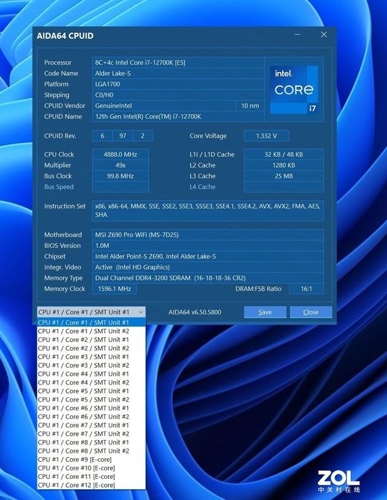The height and width of the screenshot is (500, 387).
Task: Pick CPU #1 / Core #7 / SMT Unit #1
Action: pos(91,426)
